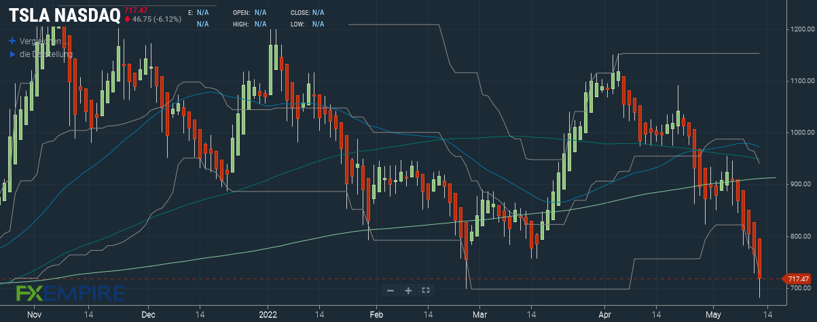
Task: Click the 900.00 price axis label
Action: coord(801,184)
